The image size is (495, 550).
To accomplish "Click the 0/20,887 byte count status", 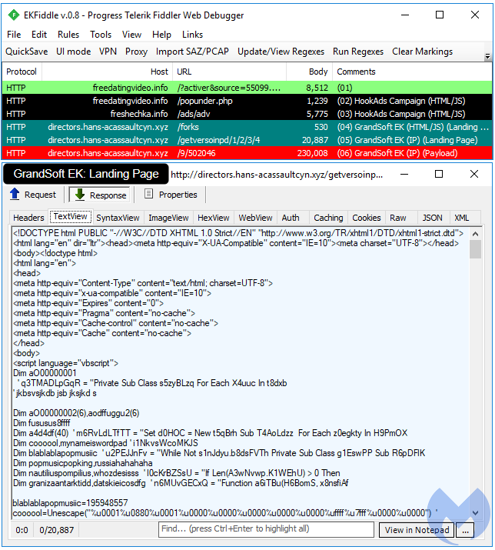I will pos(56,530).
